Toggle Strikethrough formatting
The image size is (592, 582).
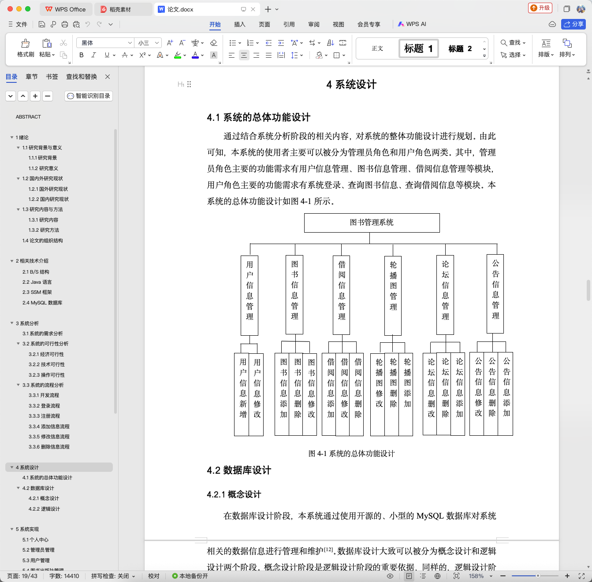click(125, 55)
